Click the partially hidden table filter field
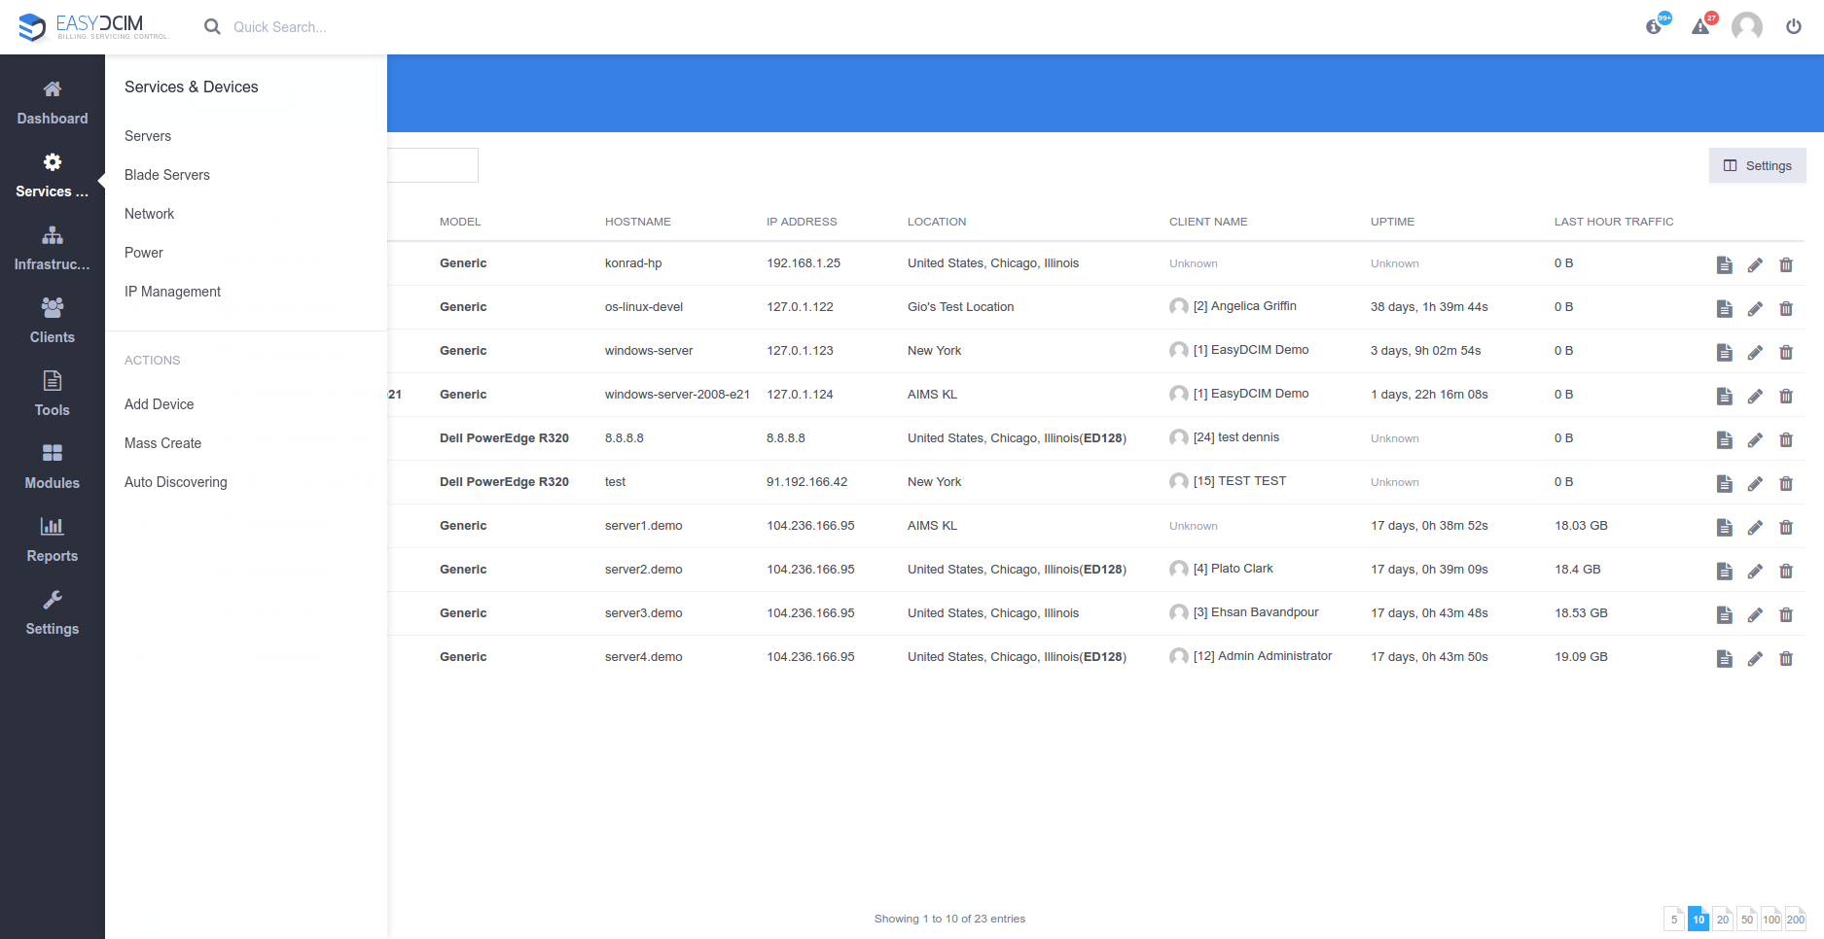 click(433, 165)
